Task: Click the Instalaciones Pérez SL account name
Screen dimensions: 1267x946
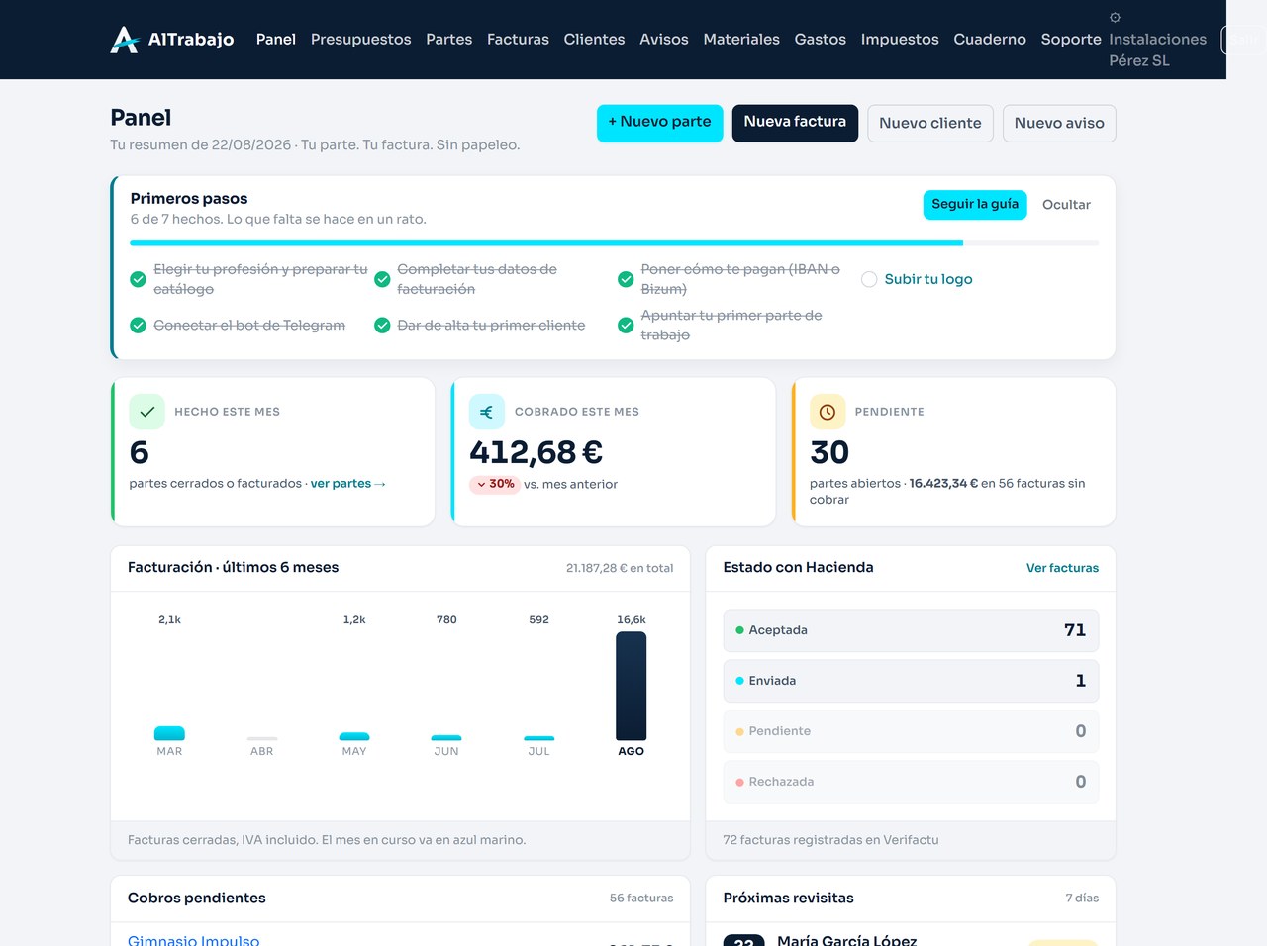Action: click(1158, 49)
